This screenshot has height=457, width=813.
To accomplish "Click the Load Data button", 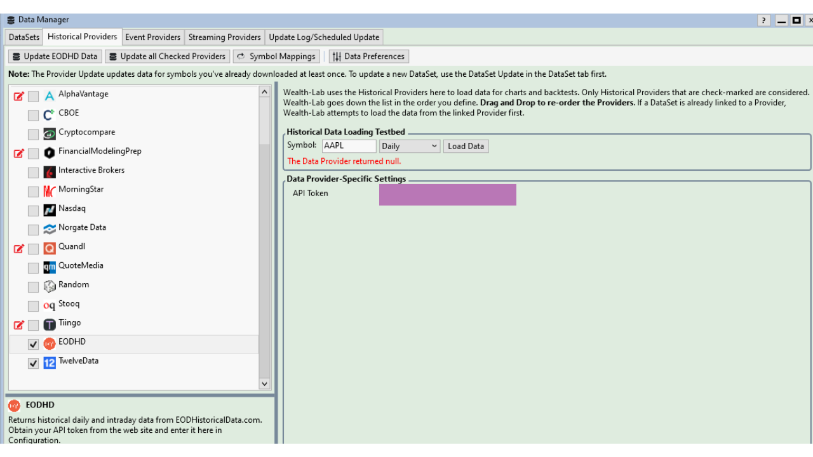I will [x=466, y=146].
